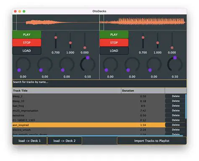Click the right deck waveform display
The image size is (199, 161).
click(143, 23)
